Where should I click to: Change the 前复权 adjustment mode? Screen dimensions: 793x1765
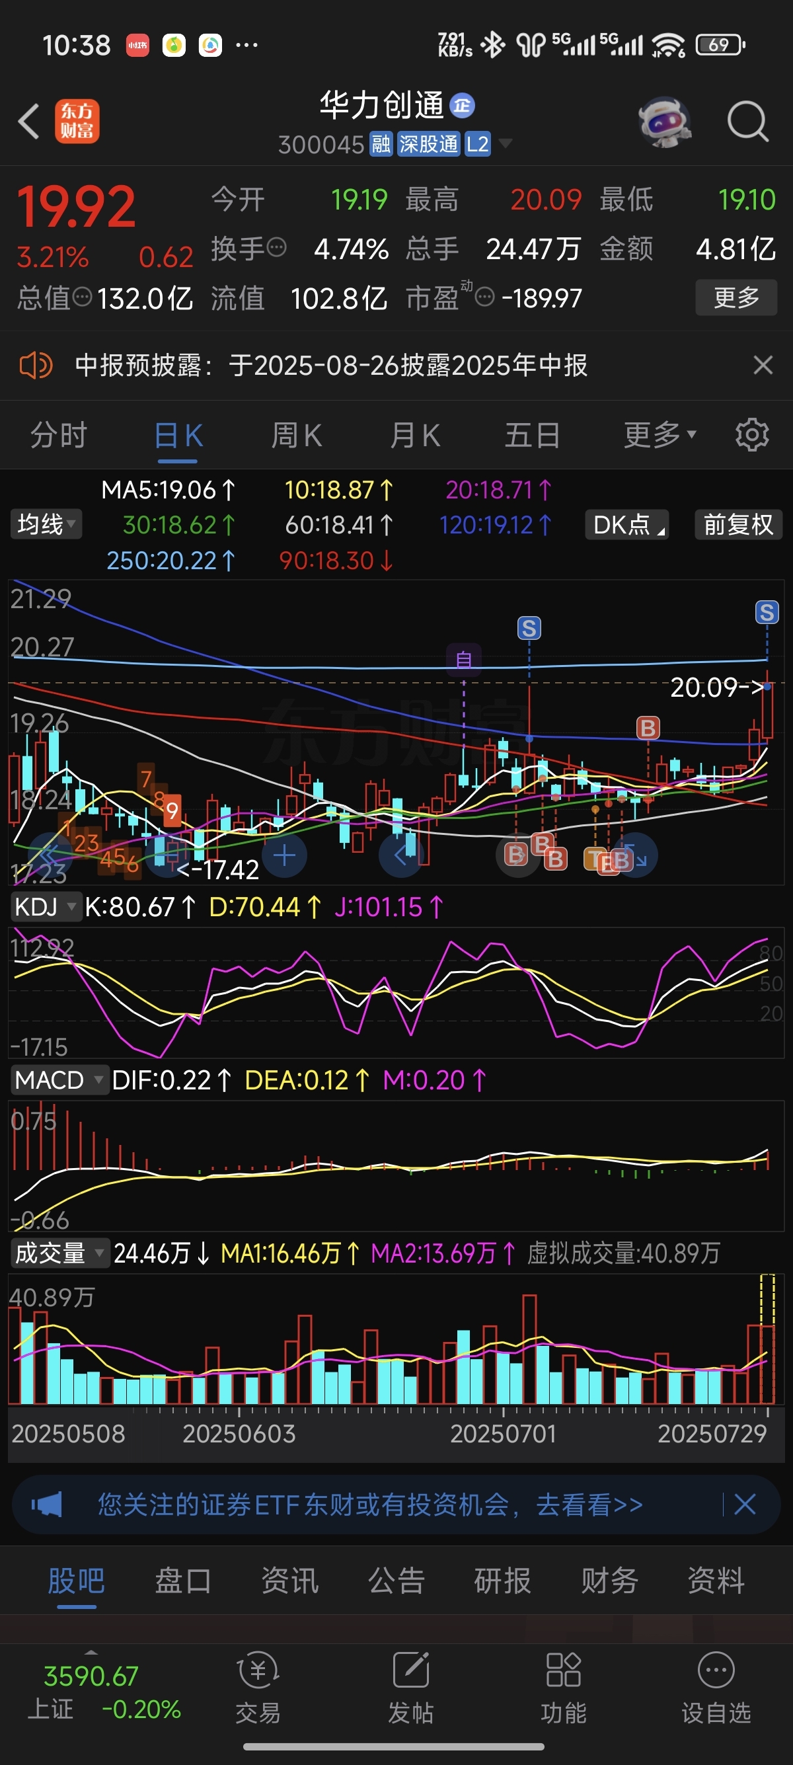pyautogui.click(x=738, y=525)
